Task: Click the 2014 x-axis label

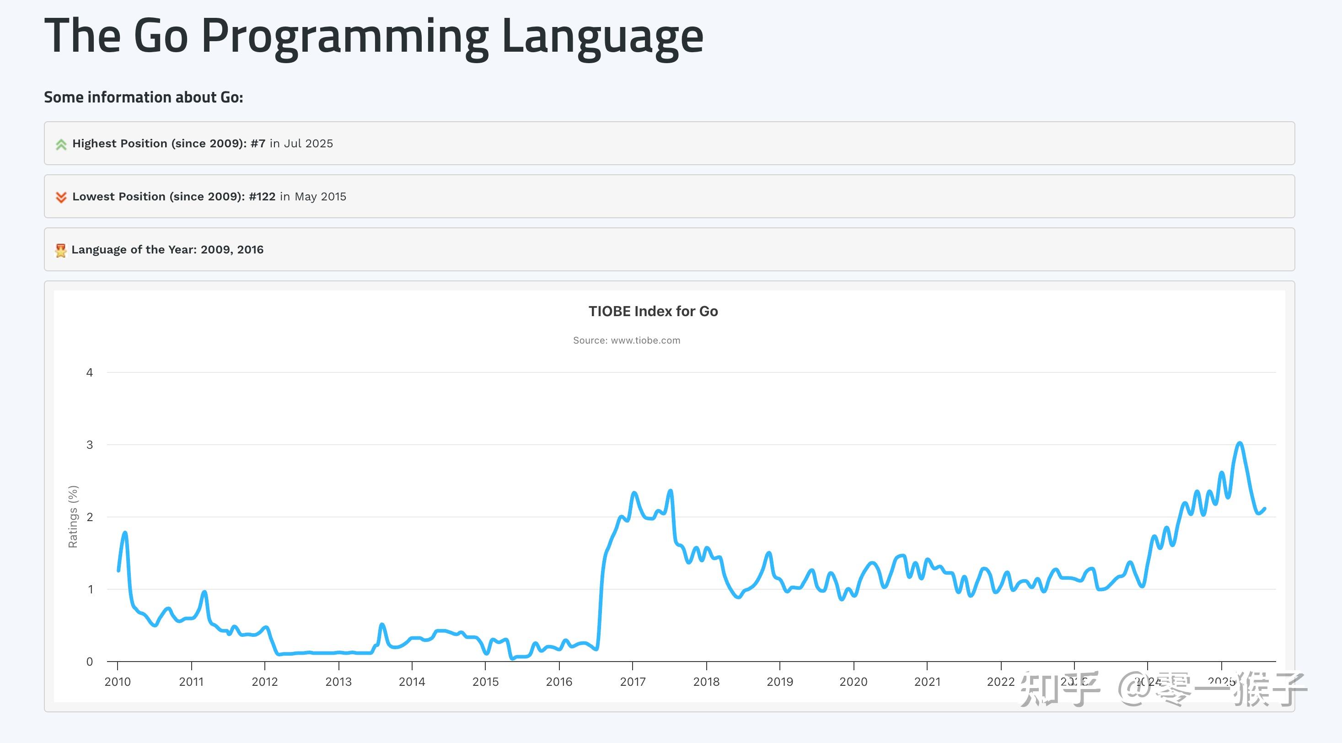Action: 412,682
